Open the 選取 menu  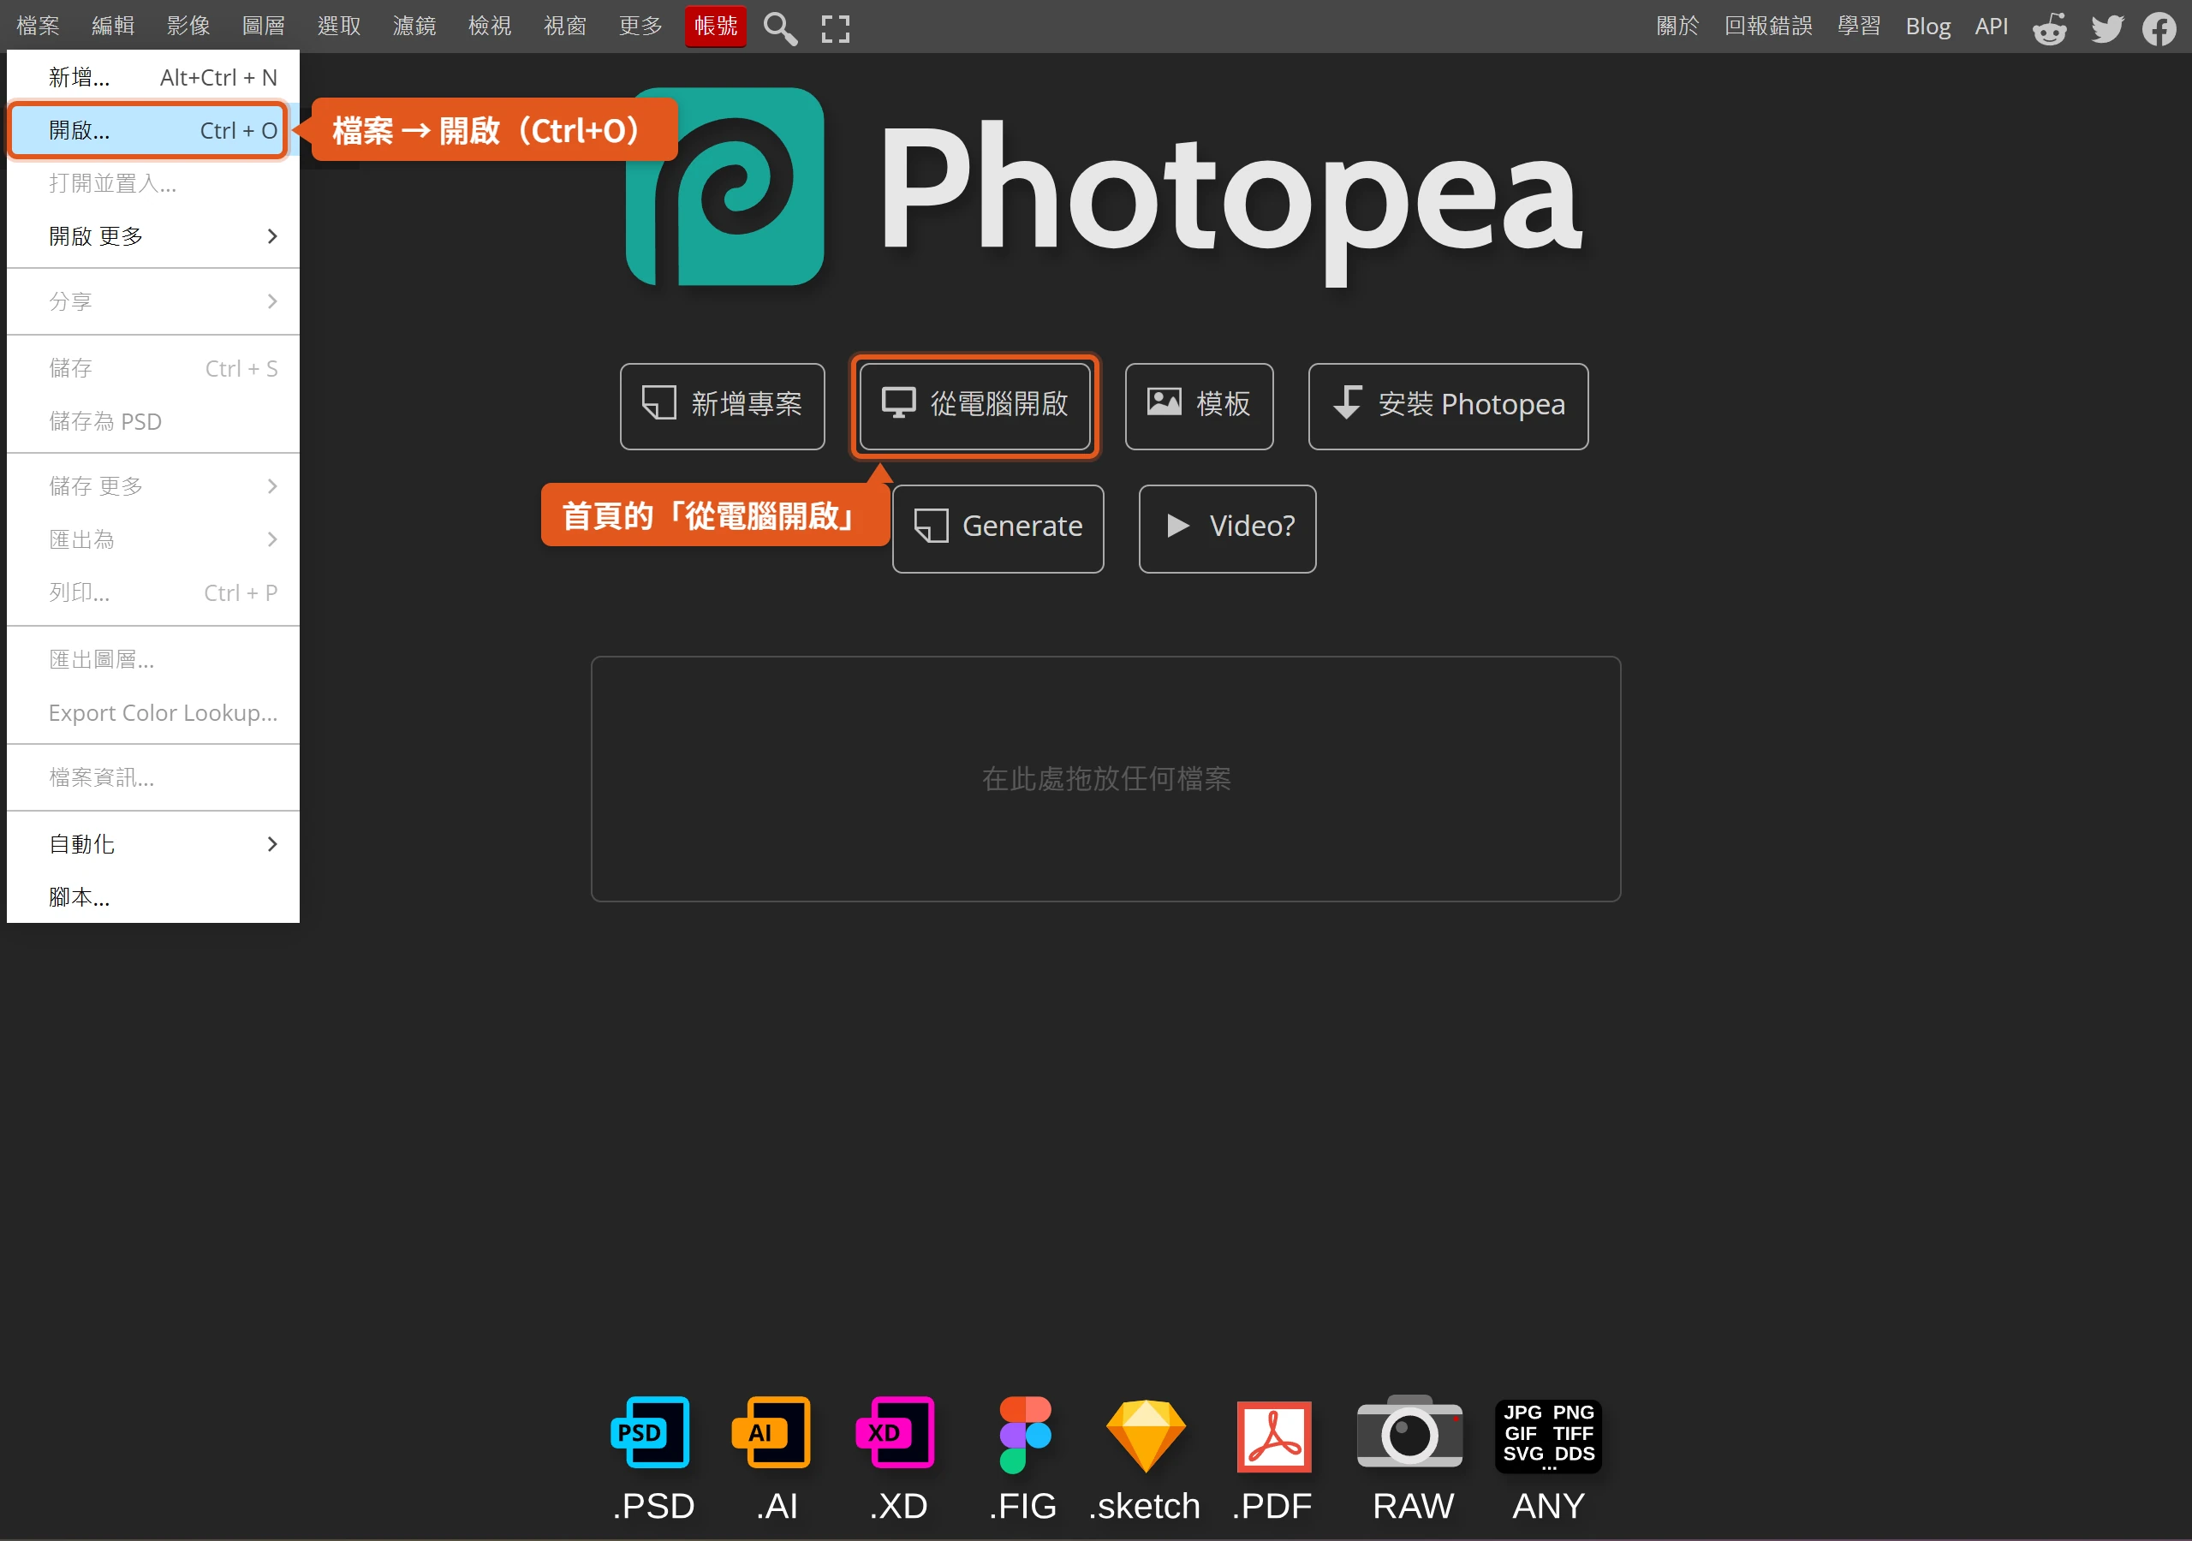tap(339, 26)
